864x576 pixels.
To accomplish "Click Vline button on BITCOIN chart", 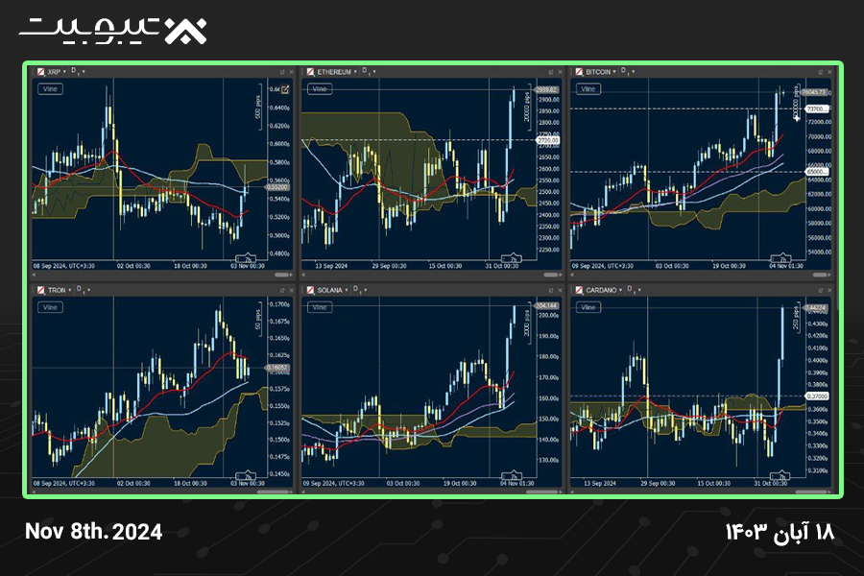I will 588,88.
